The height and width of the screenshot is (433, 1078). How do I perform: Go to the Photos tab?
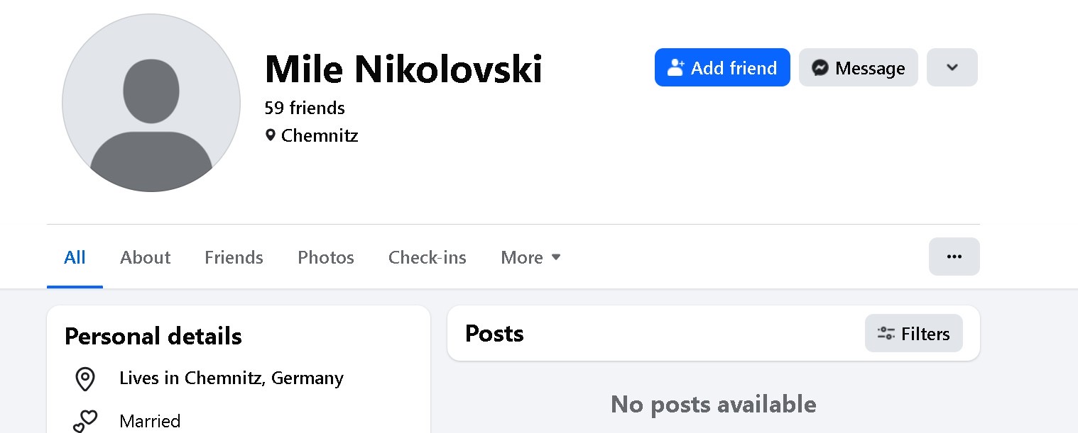tap(325, 257)
